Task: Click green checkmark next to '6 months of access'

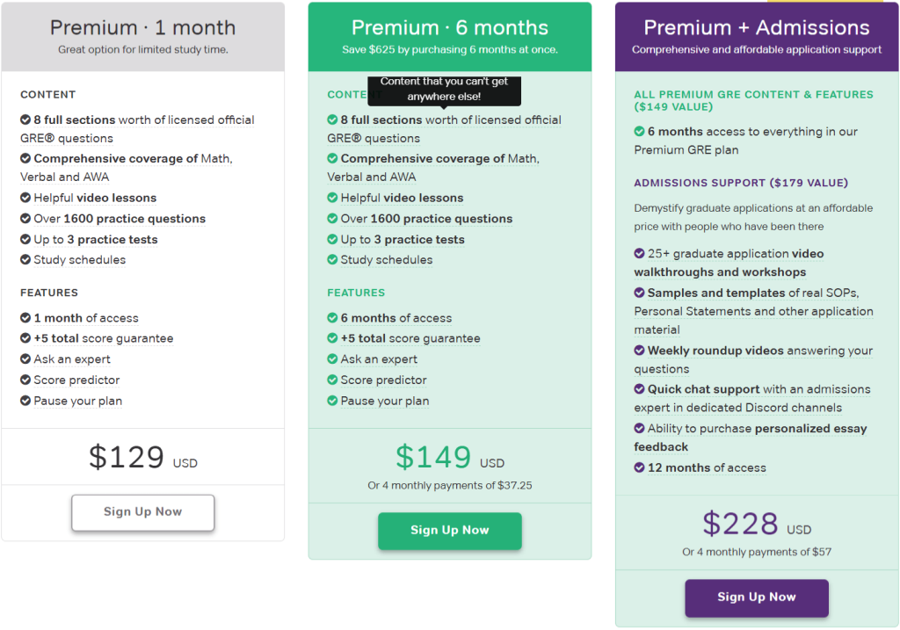Action: pos(332,318)
